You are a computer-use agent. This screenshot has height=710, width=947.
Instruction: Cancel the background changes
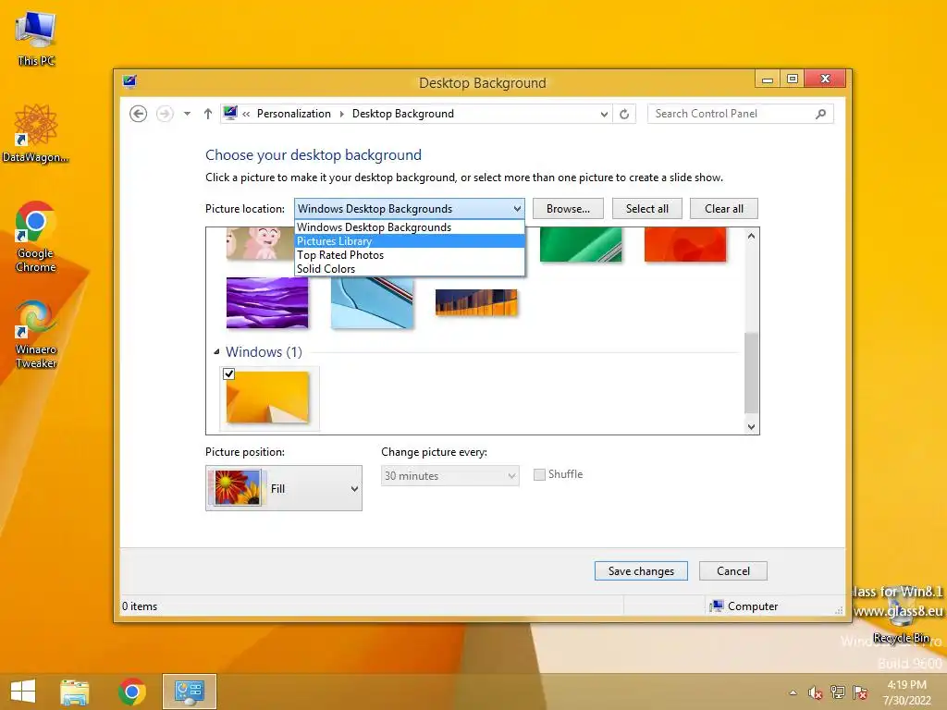click(x=733, y=571)
